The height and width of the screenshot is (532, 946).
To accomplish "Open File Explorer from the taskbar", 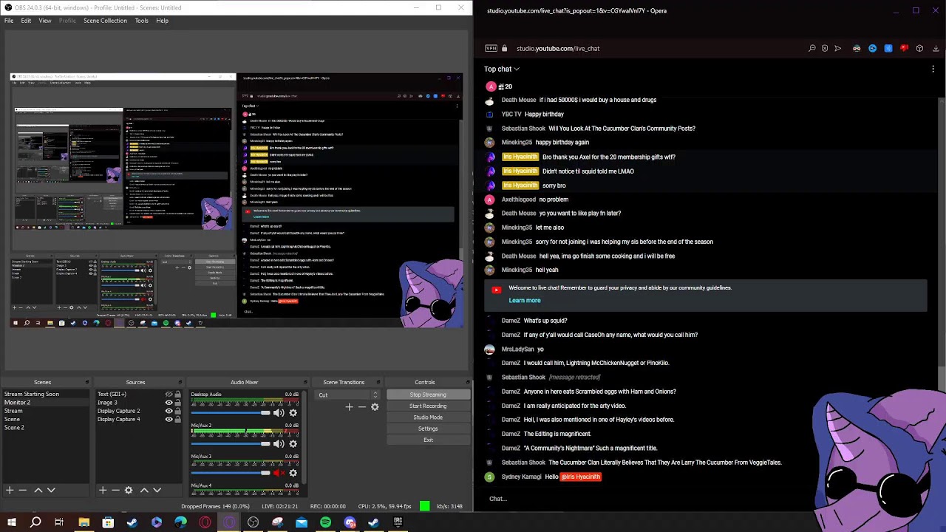I will pos(84,522).
